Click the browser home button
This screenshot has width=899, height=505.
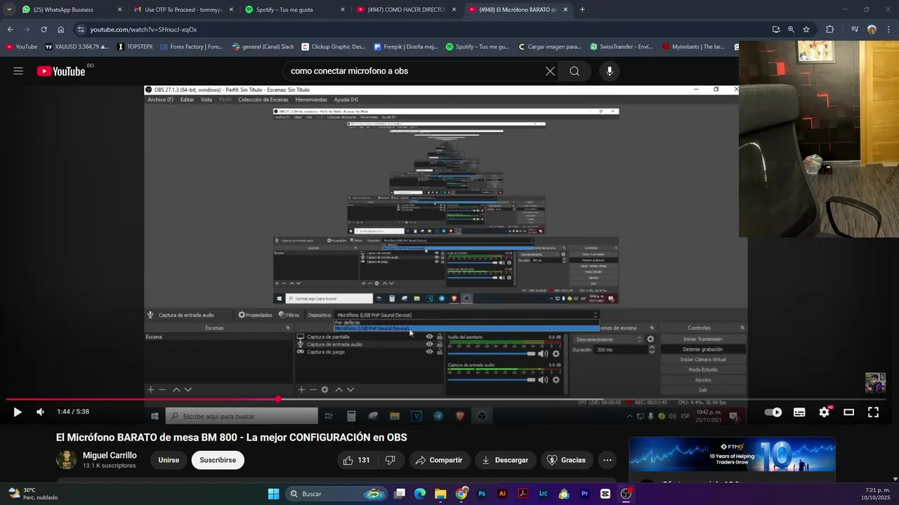click(x=60, y=29)
